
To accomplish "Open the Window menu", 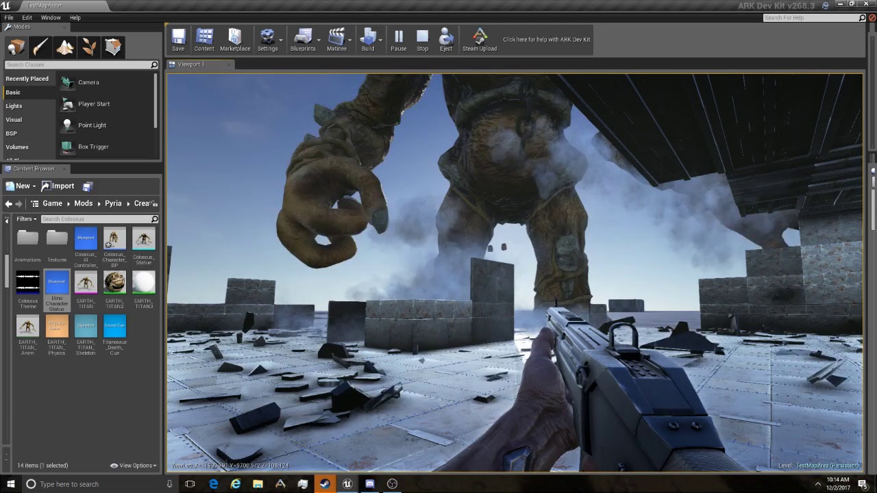I will click(x=51, y=18).
